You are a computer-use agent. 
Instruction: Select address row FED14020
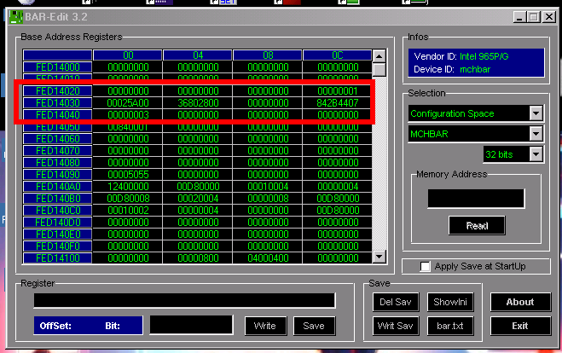pos(58,91)
